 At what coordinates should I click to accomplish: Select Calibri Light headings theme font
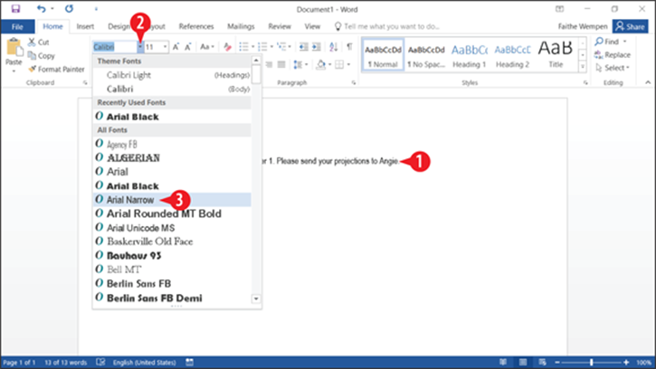point(172,75)
